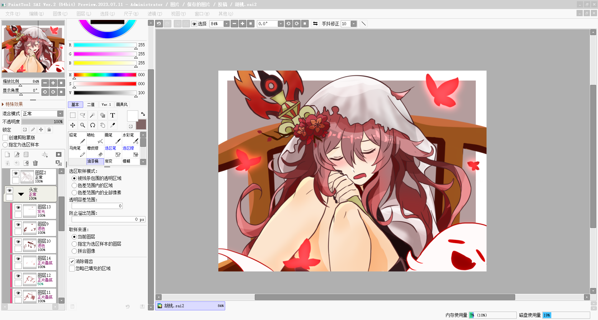Viewport: 598px width, 320px height.
Task: Flip canvas view horizontally
Action: click(x=315, y=24)
